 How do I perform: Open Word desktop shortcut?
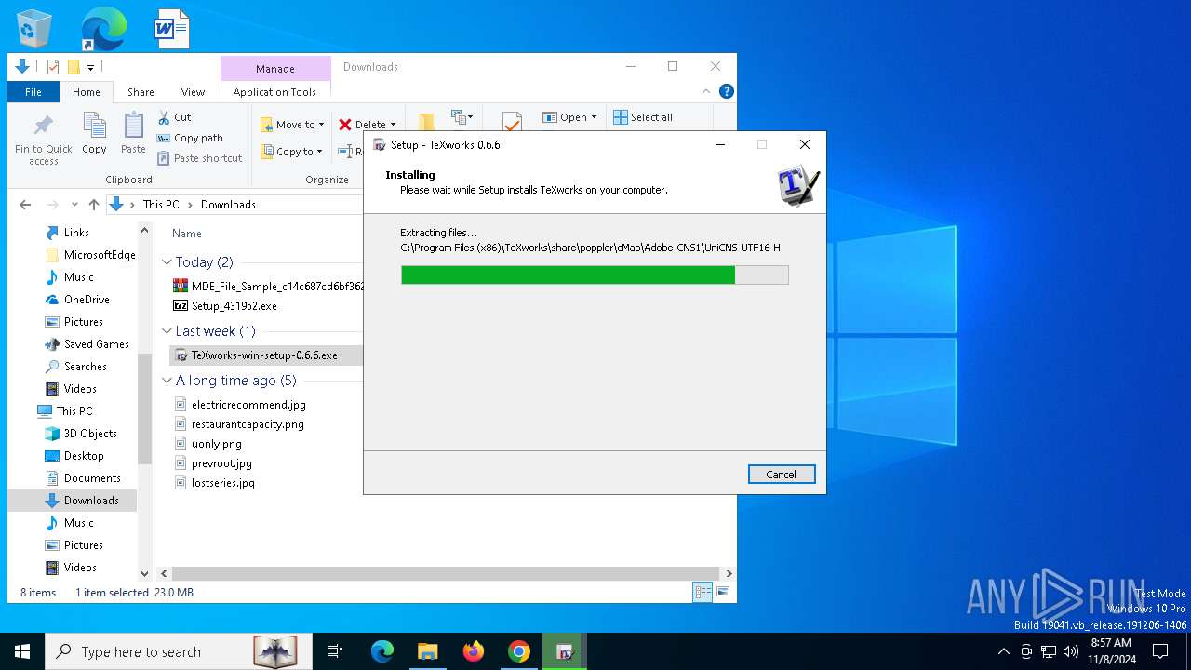tap(172, 29)
